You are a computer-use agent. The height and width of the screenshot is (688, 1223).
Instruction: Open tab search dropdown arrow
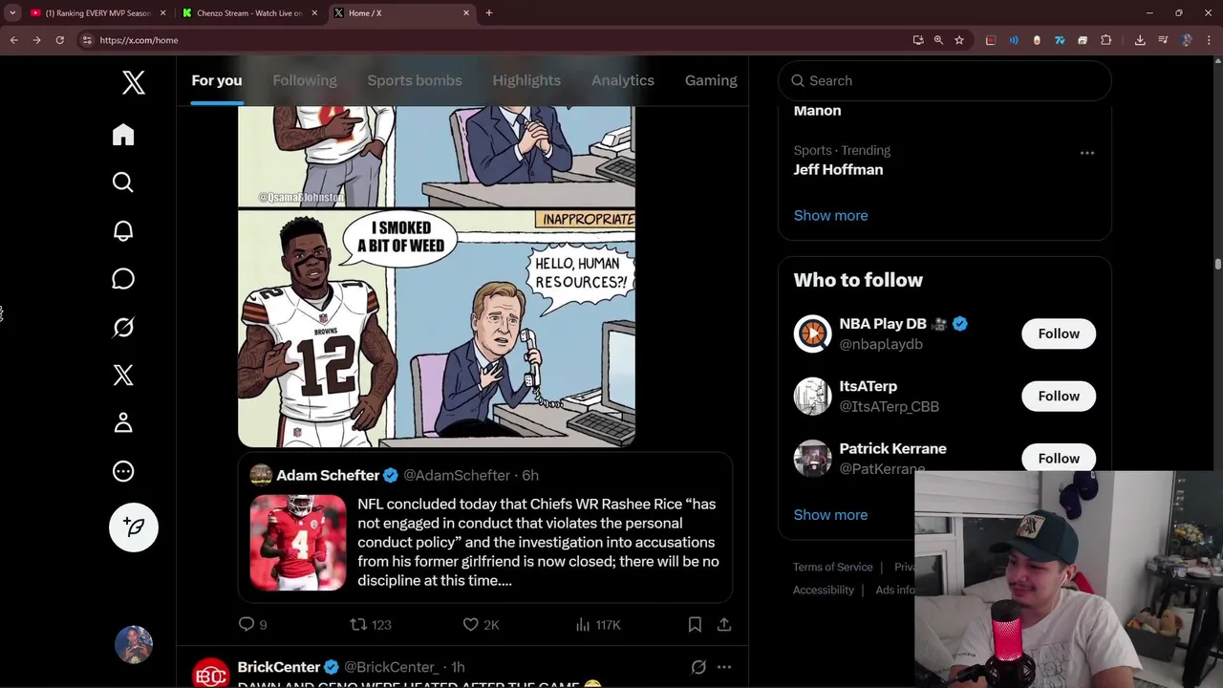12,12
